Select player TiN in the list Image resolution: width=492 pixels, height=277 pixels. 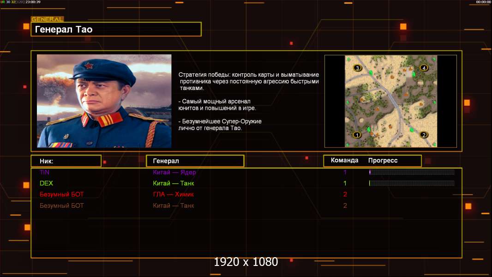click(x=44, y=172)
